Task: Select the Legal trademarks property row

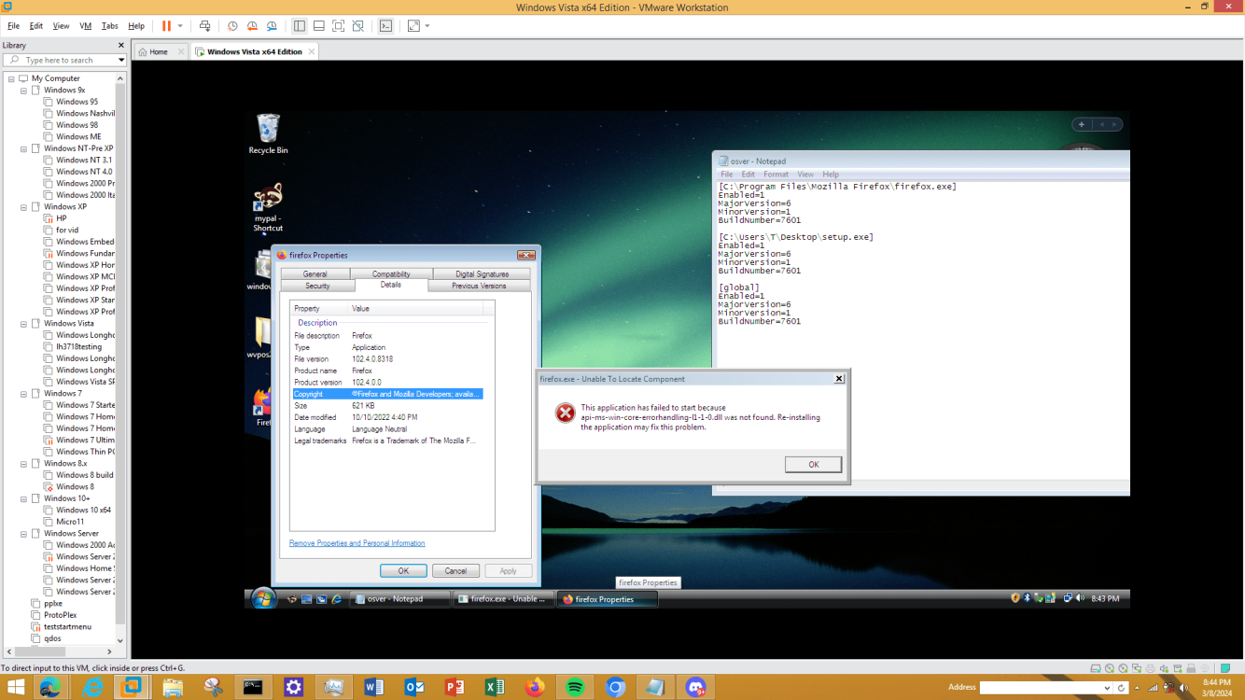Action: [388, 441]
